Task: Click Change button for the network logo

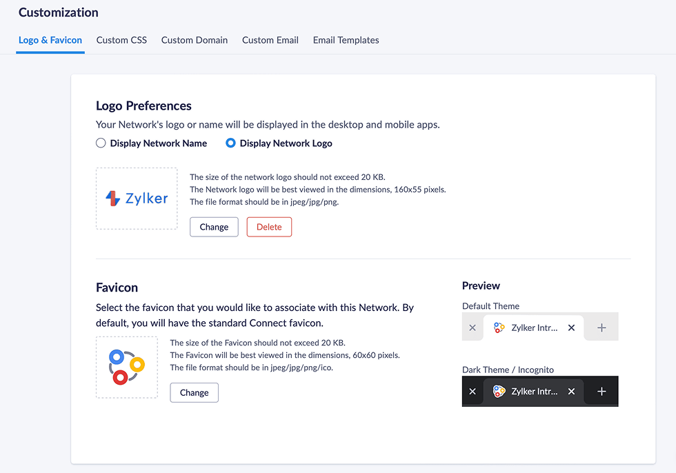Action: (x=214, y=227)
